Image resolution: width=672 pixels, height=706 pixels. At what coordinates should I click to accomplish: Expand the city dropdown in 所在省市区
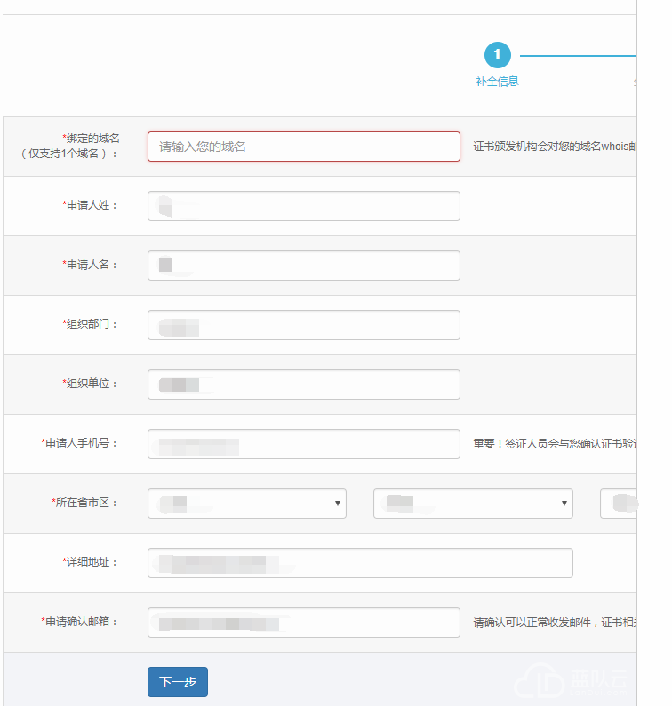(x=473, y=504)
